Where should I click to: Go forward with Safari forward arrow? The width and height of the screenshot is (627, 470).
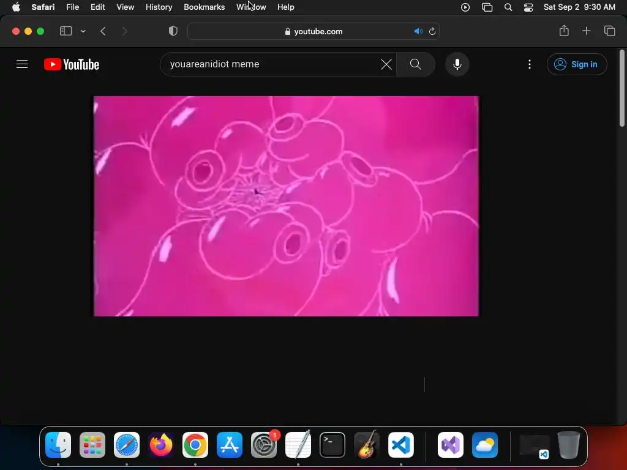click(x=124, y=31)
